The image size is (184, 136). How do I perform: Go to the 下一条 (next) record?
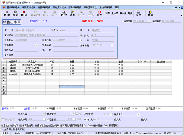click(123, 13)
